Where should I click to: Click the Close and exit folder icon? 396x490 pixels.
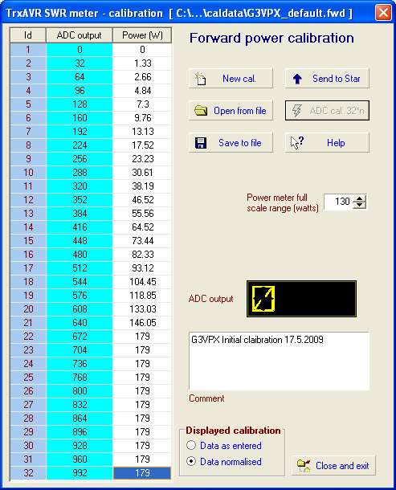[303, 466]
